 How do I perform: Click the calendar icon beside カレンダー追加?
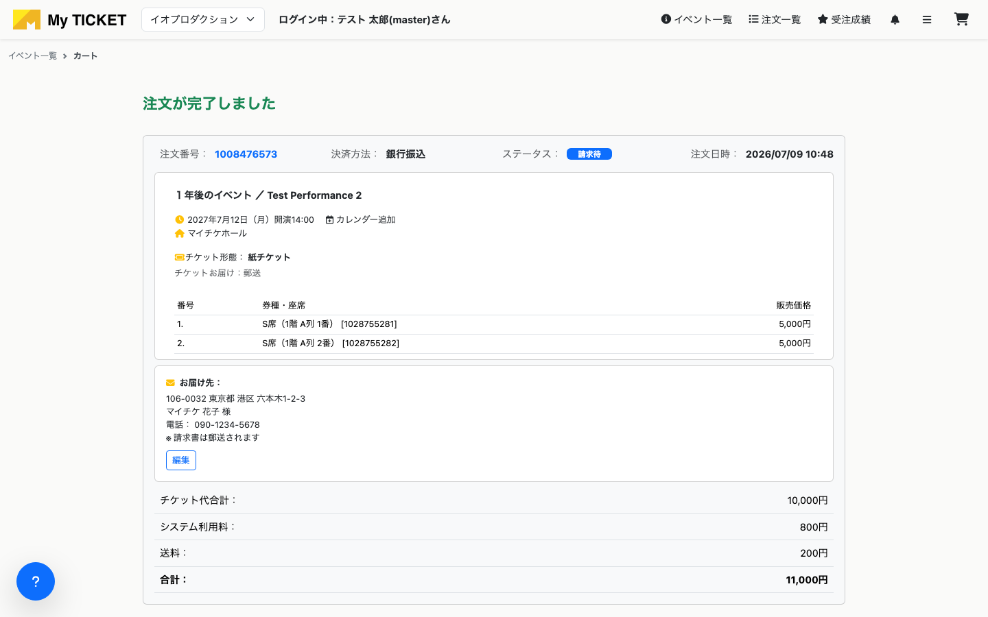click(329, 220)
